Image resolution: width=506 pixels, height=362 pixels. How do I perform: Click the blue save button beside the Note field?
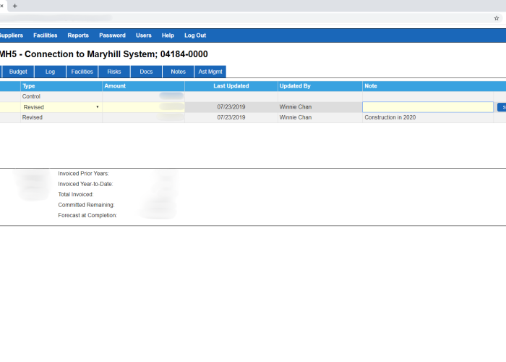click(502, 107)
